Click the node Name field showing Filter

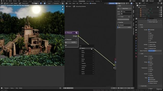coord(126,12)
